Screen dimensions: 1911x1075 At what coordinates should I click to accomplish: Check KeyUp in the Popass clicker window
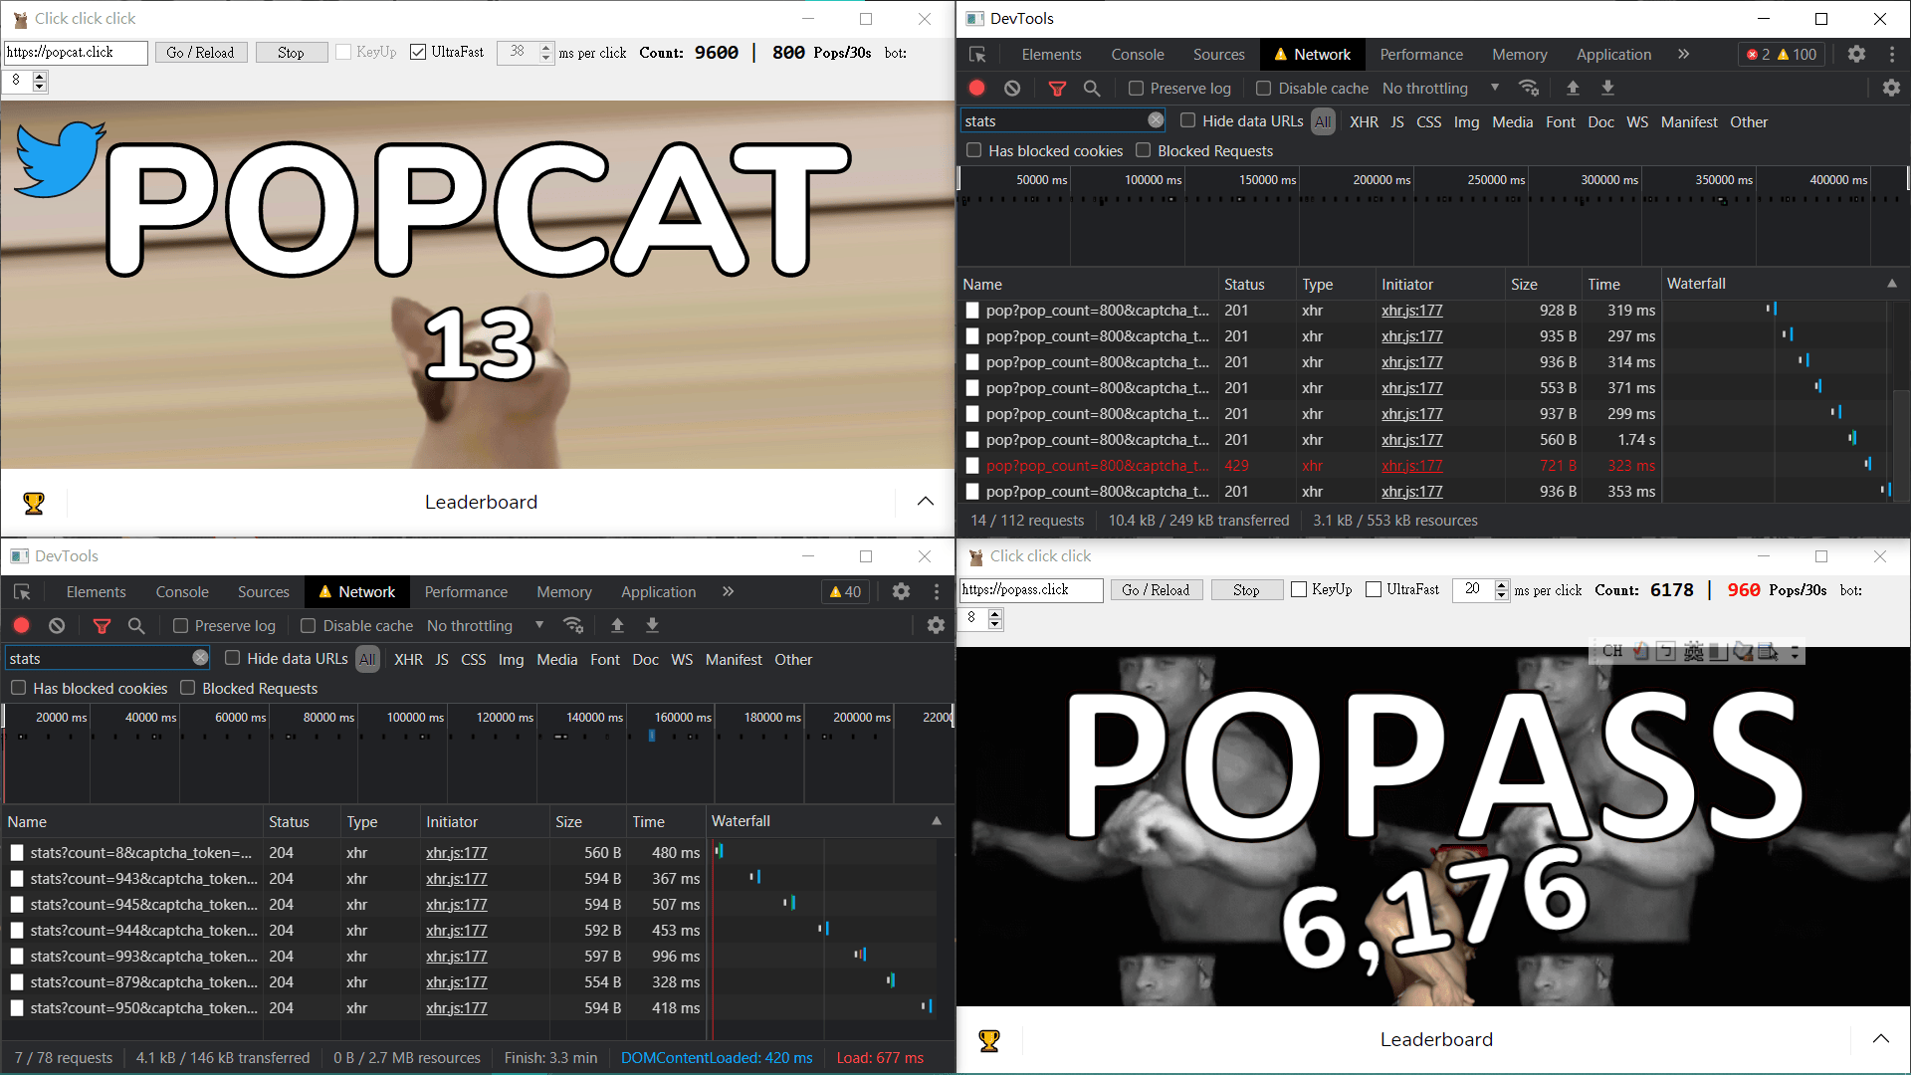click(1299, 590)
